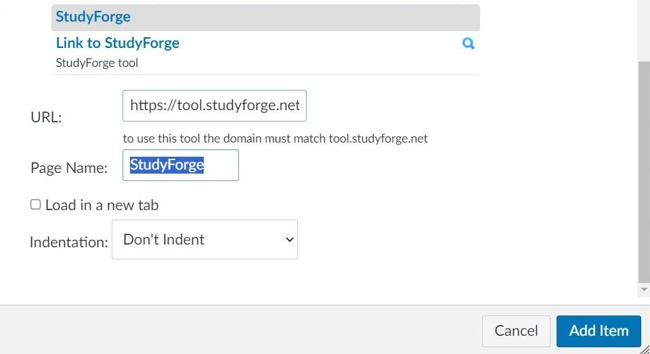The image size is (650, 354).
Task: Click the dialog's scrollbar down arrow
Action: (x=644, y=289)
